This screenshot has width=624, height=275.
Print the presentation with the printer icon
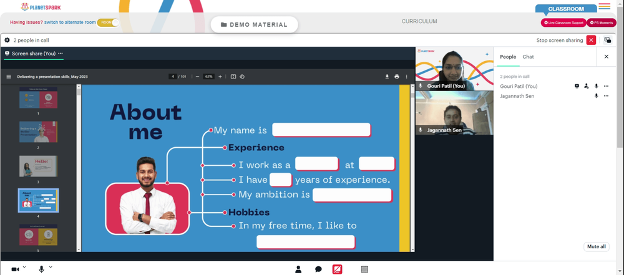[397, 77]
